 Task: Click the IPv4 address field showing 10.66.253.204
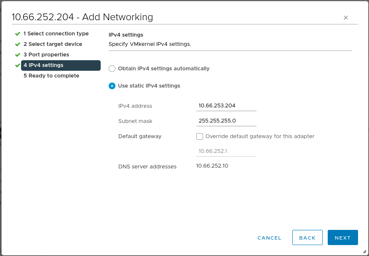tap(226, 105)
